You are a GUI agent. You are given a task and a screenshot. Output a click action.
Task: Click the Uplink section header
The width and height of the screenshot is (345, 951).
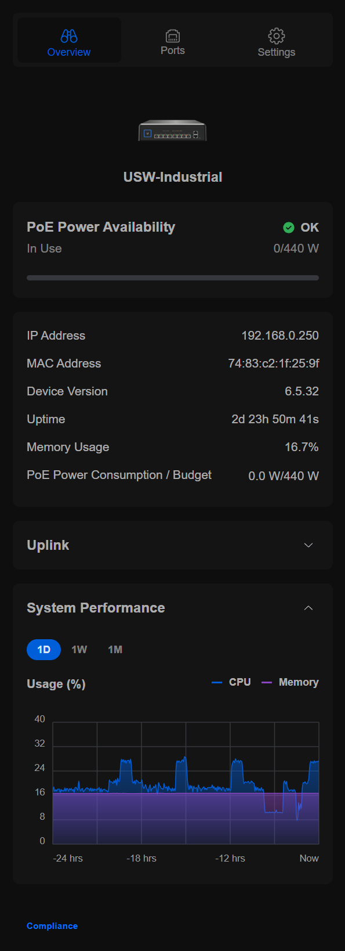[173, 545]
